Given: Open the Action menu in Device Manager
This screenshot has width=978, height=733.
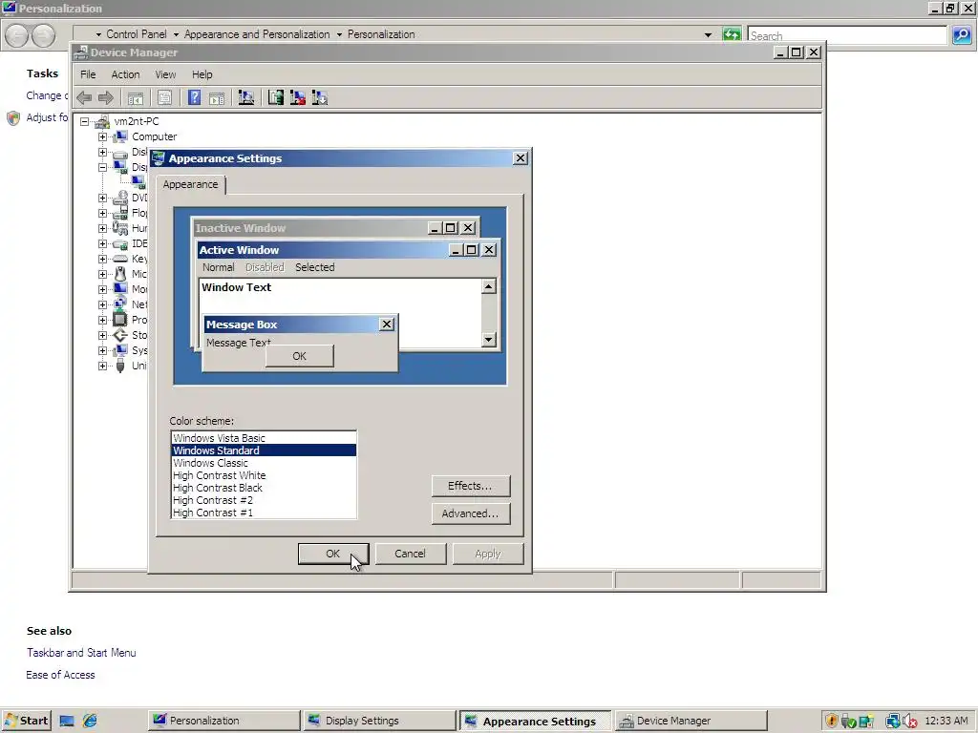Looking at the screenshot, I should (125, 74).
